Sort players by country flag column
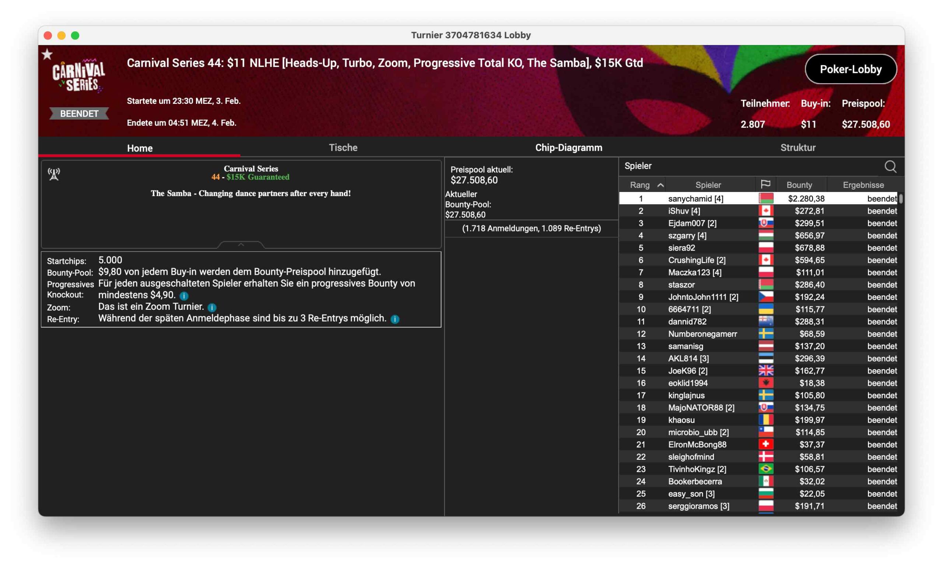This screenshot has height=567, width=943. [x=765, y=185]
